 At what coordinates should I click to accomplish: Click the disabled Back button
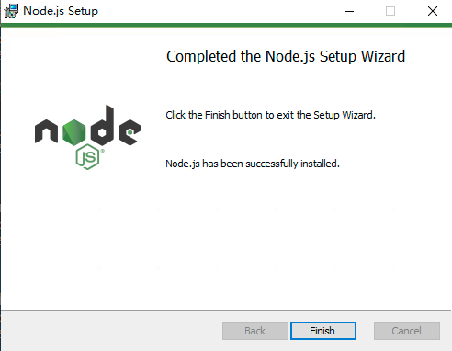pyautogui.click(x=255, y=331)
